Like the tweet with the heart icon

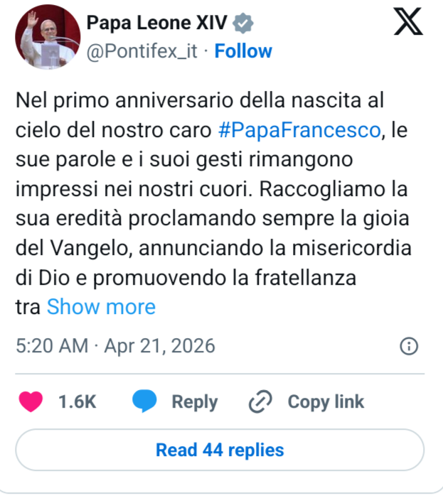tap(30, 401)
